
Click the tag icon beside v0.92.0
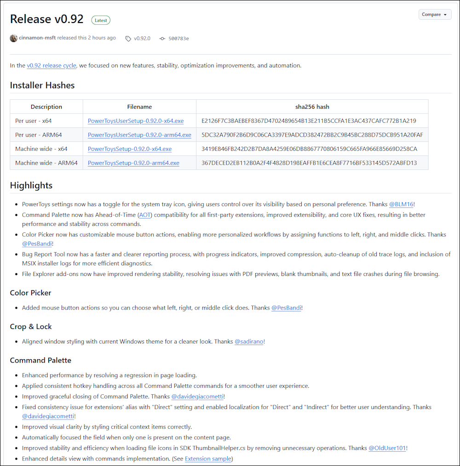pos(128,39)
